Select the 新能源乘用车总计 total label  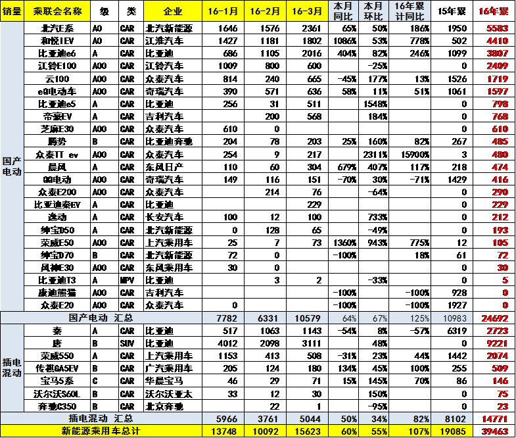(x=101, y=431)
